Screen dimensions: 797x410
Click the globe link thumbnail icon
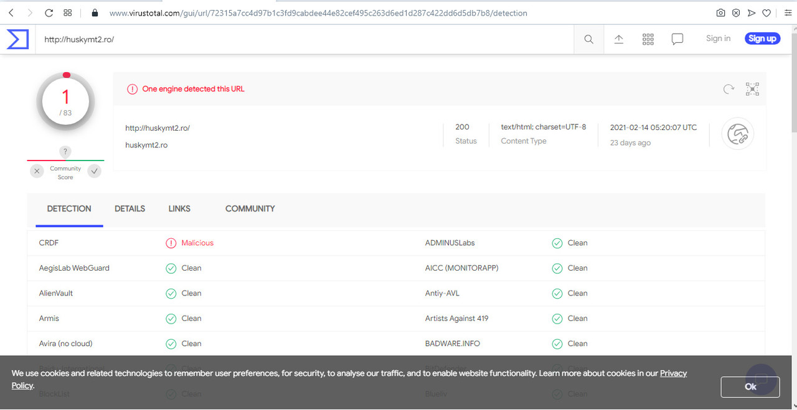(738, 134)
